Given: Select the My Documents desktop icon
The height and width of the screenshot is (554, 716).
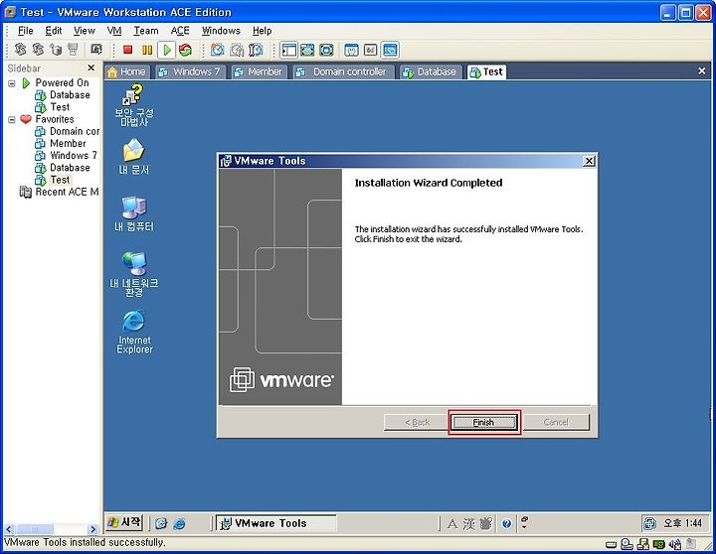Looking at the screenshot, I should pos(134,157).
